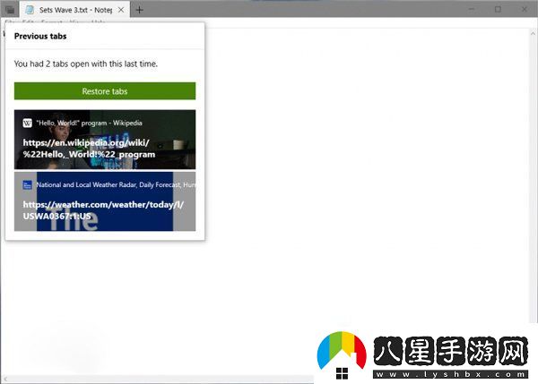The width and height of the screenshot is (538, 384).
Task: Open the Hello World Wikipedia page title
Action: point(88,123)
